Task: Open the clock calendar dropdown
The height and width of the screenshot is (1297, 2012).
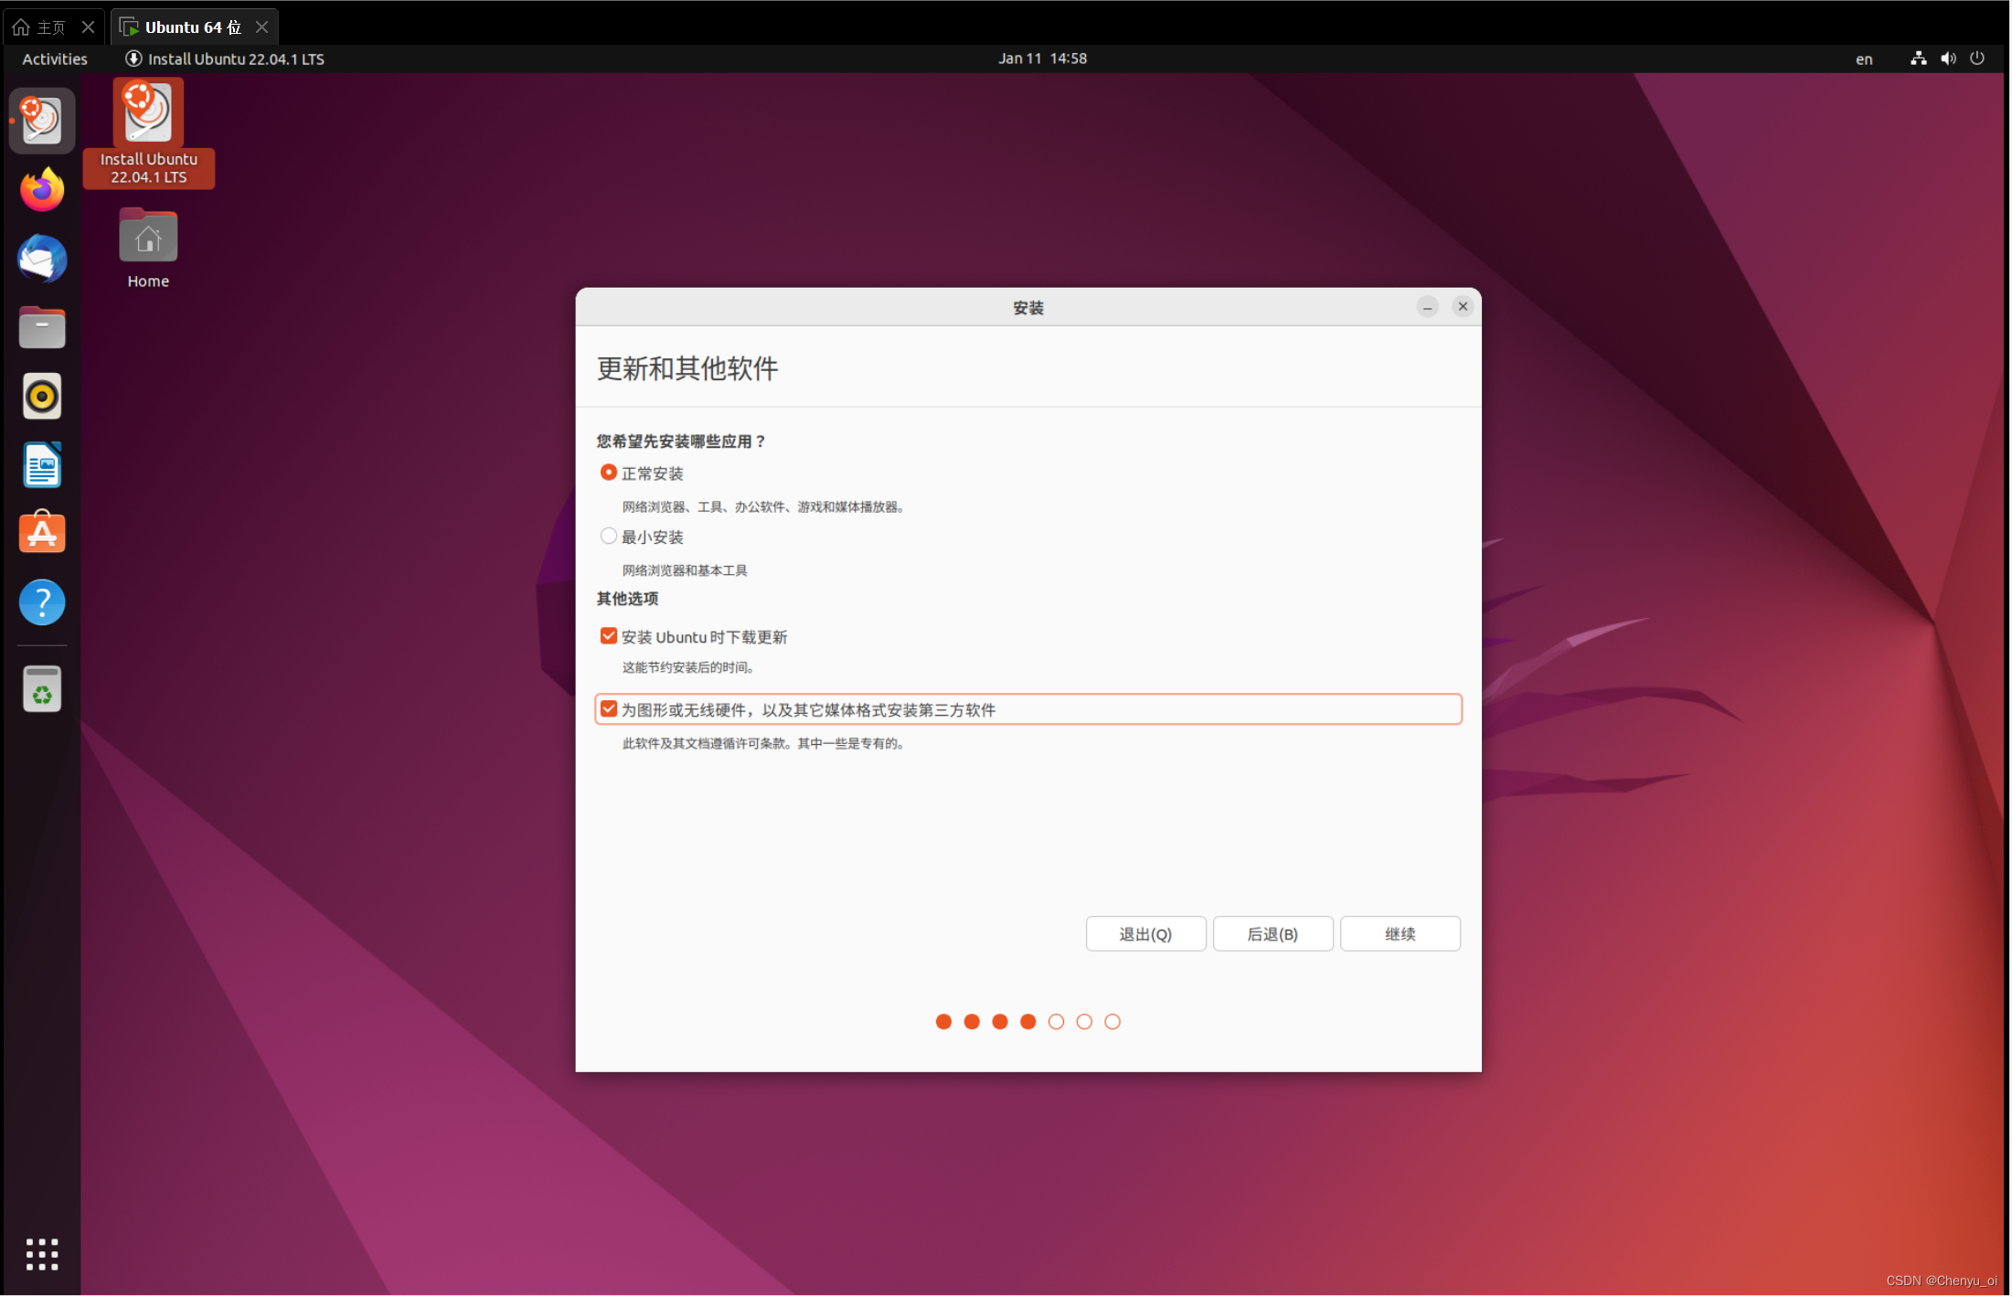Action: point(1043,58)
